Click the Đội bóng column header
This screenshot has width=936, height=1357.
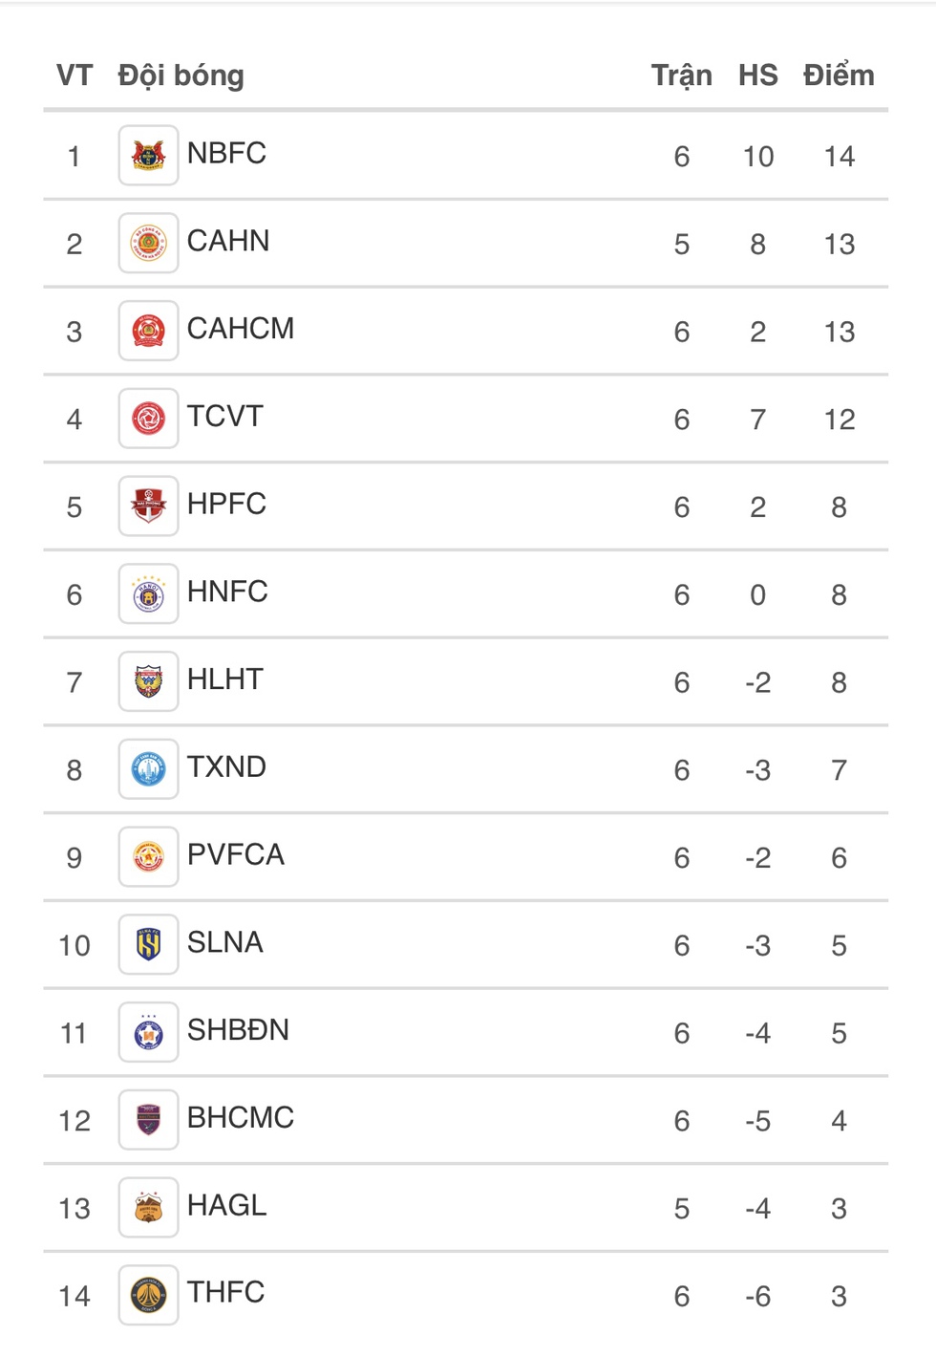point(181,75)
